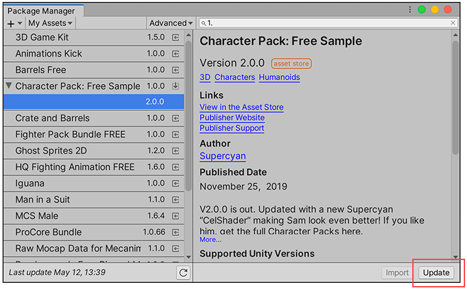Viewport: 467px width, 290px height.
Task: Click the refresh package list icon
Action: (184, 272)
